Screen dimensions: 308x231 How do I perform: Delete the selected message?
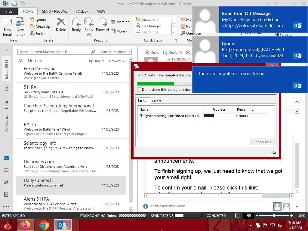point(61,25)
